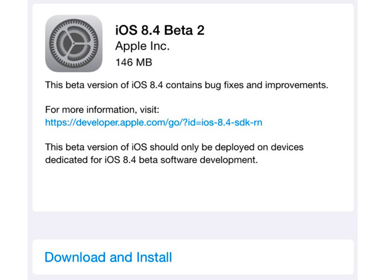The width and height of the screenshot is (385, 280).
Task: Click the bug fixes and improvements description
Action: click(186, 85)
